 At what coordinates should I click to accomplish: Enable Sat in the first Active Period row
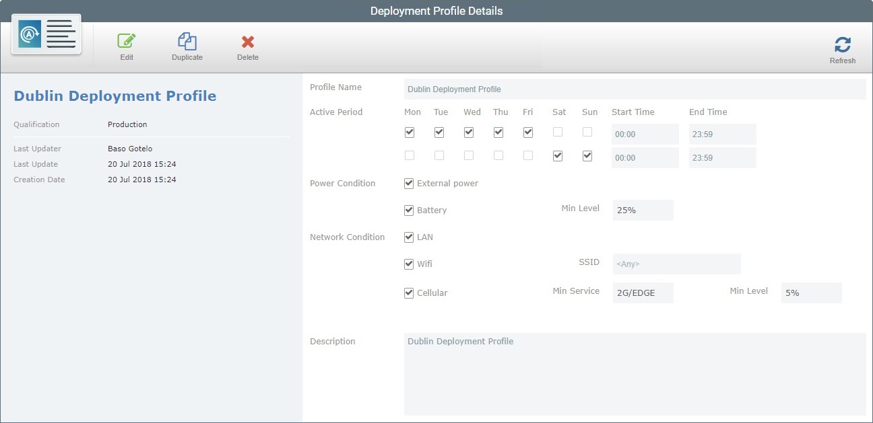[x=558, y=132]
